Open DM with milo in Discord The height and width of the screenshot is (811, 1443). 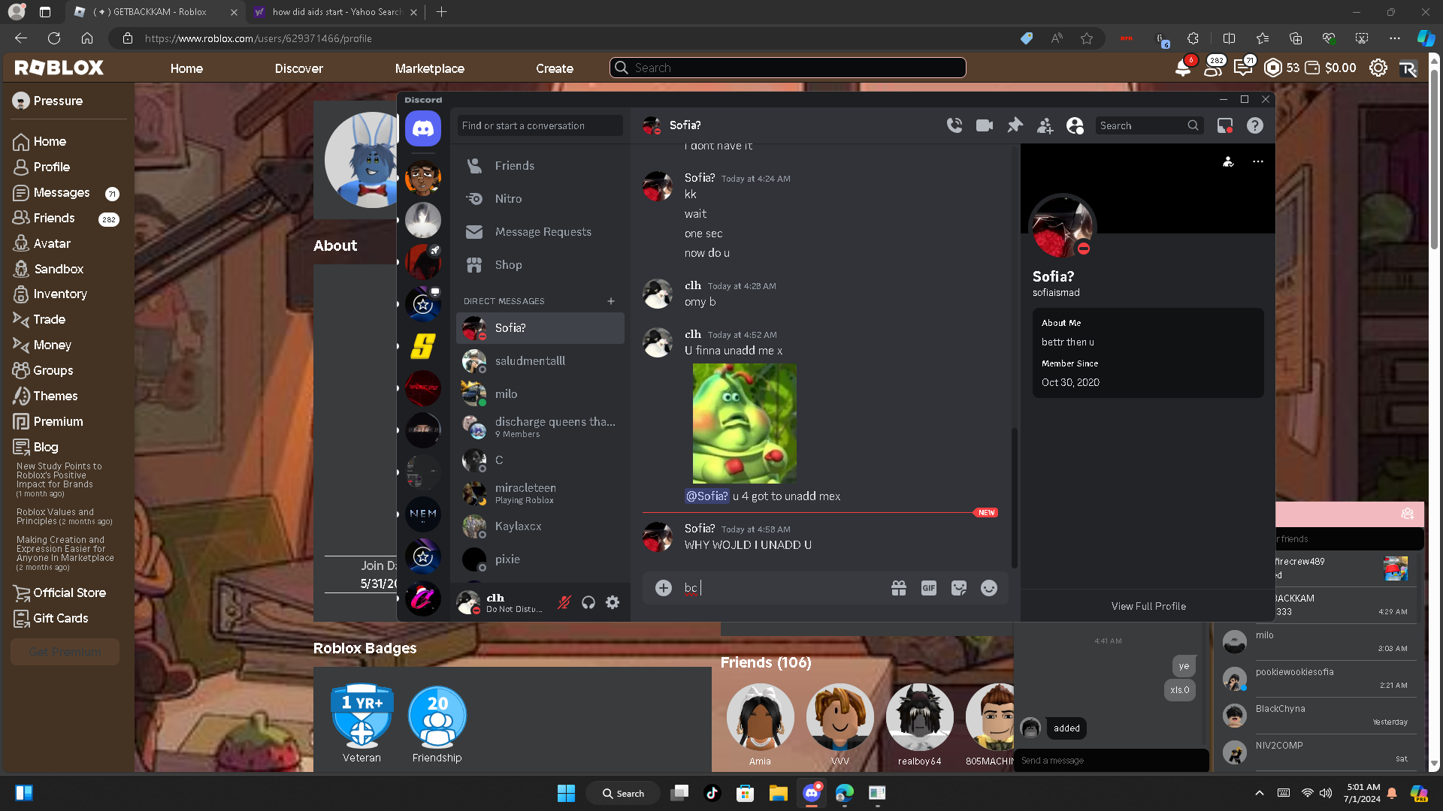pos(540,394)
